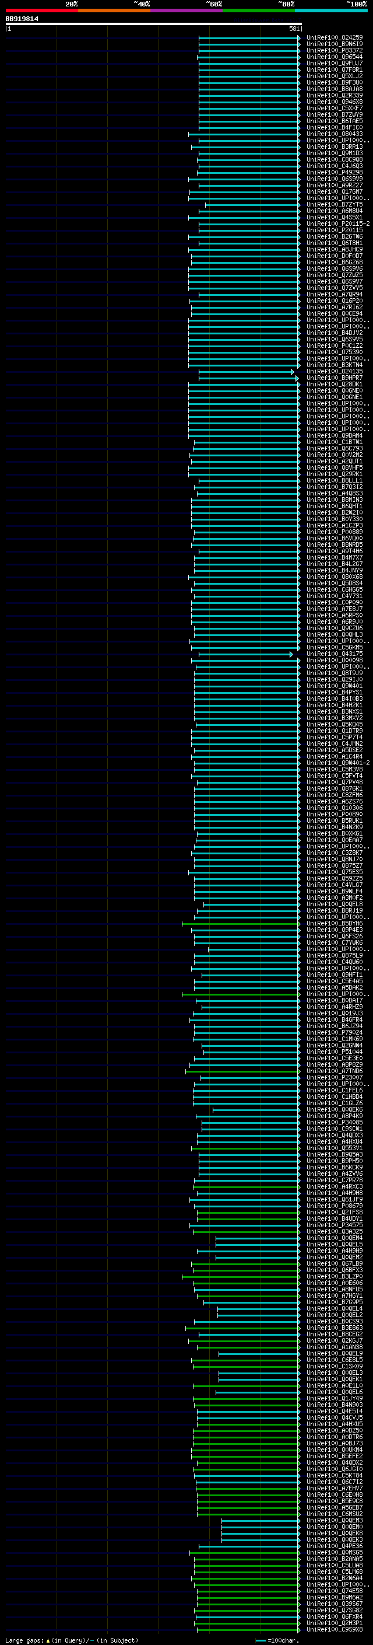Select the UniRef100_B4FIC0 label
This screenshot has width=373, height=1645.
[334, 127]
